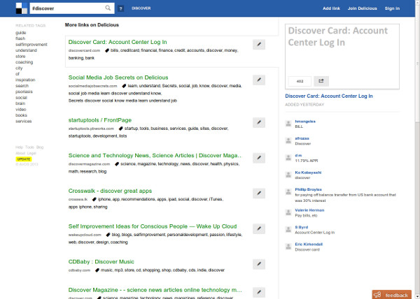Click S Byrd user avatar
This screenshot has height=299, width=420.
coord(288,230)
